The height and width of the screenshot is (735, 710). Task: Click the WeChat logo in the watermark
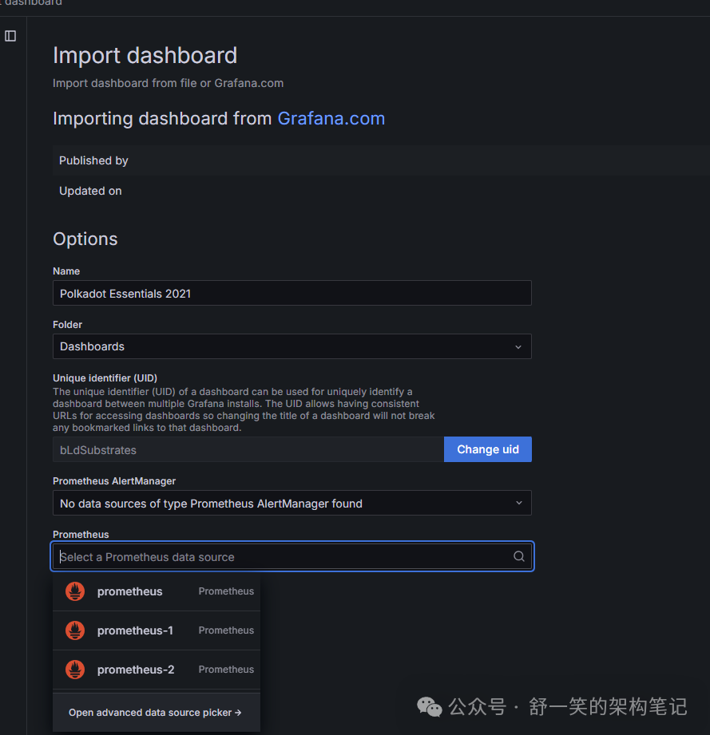click(430, 707)
